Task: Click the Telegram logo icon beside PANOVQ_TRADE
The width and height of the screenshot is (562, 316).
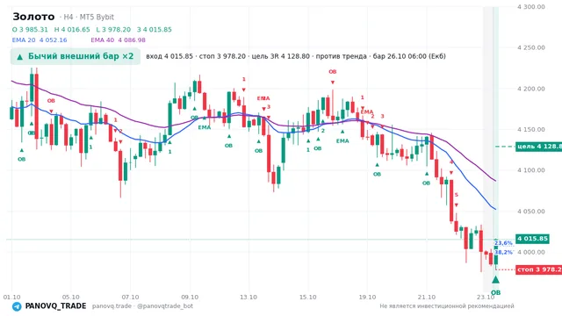Action: [x=17, y=306]
